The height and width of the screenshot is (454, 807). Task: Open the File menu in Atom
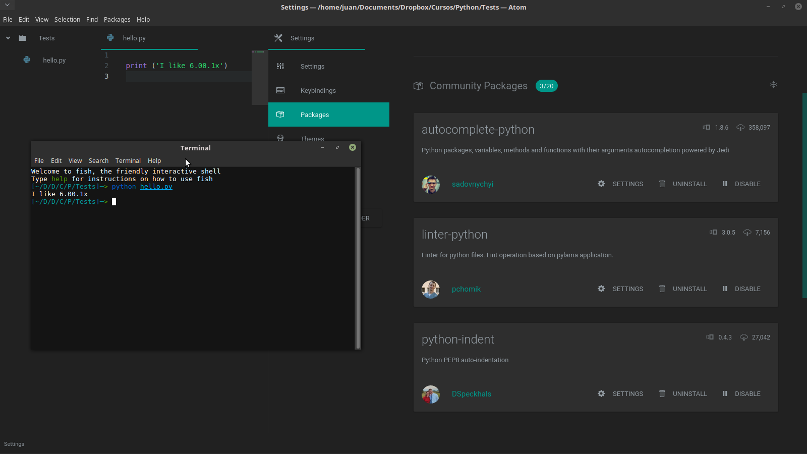pyautogui.click(x=8, y=19)
